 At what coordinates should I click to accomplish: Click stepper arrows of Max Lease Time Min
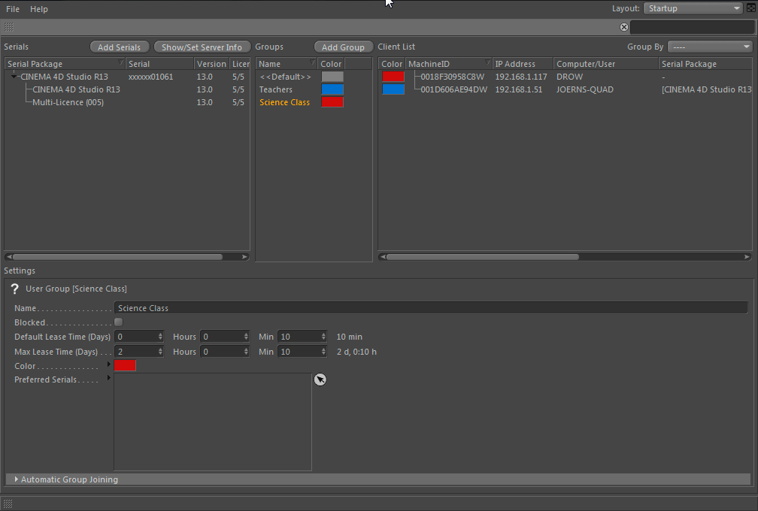point(324,352)
